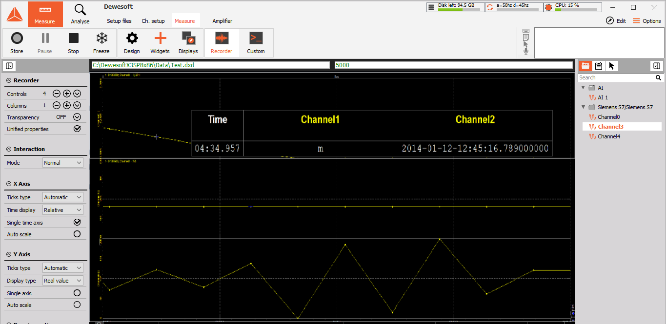Image resolution: width=666 pixels, height=324 pixels.
Task: Collapse the X Axis section
Action: click(x=9, y=184)
